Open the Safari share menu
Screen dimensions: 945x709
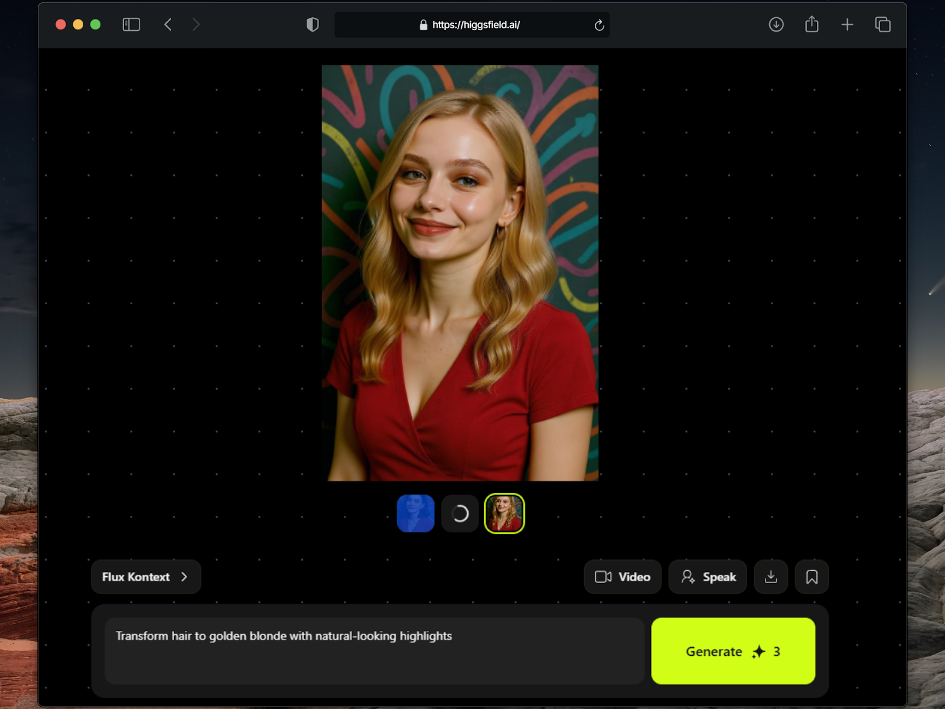point(812,25)
